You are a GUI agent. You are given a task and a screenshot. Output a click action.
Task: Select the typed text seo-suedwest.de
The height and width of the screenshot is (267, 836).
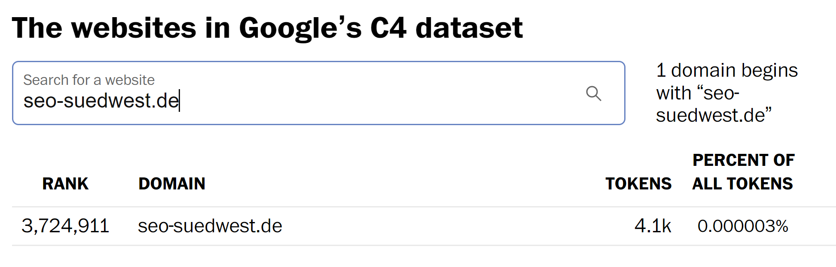(x=101, y=101)
